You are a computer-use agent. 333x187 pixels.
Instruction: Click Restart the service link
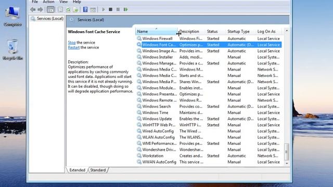point(74,47)
